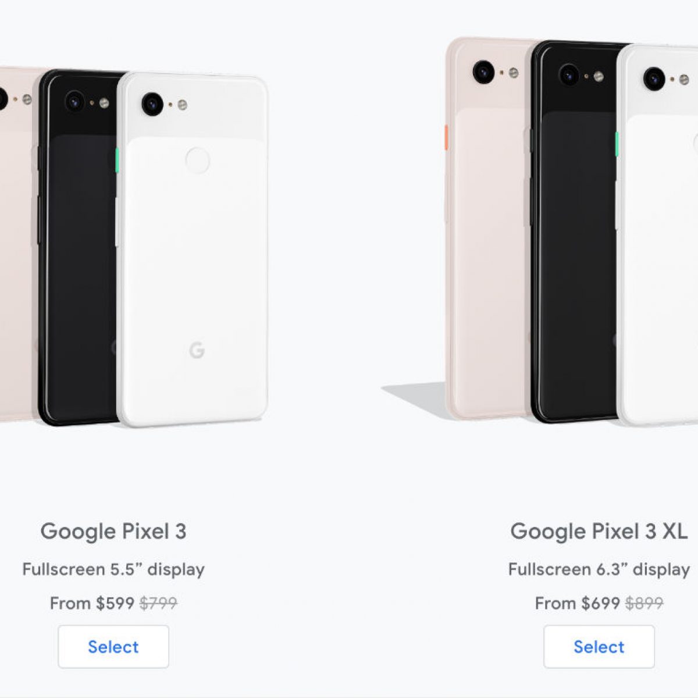
Task: Click the Fullscreen 6.3" display description
Action: pos(599,569)
